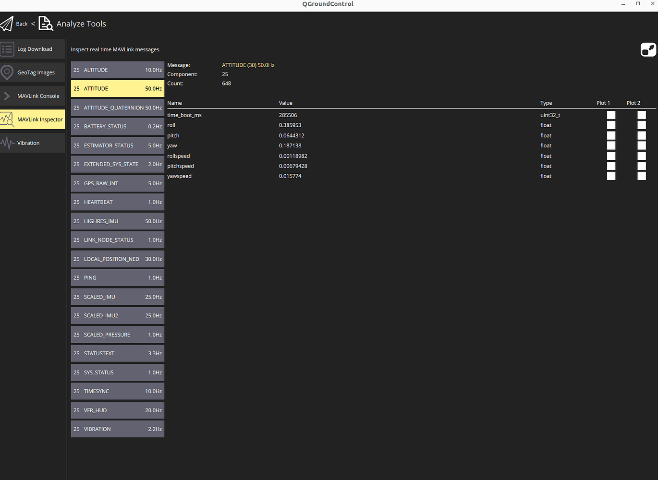This screenshot has width=658, height=480.
Task: Tick Plot 1 for pitchspeed
Action: click(x=611, y=166)
